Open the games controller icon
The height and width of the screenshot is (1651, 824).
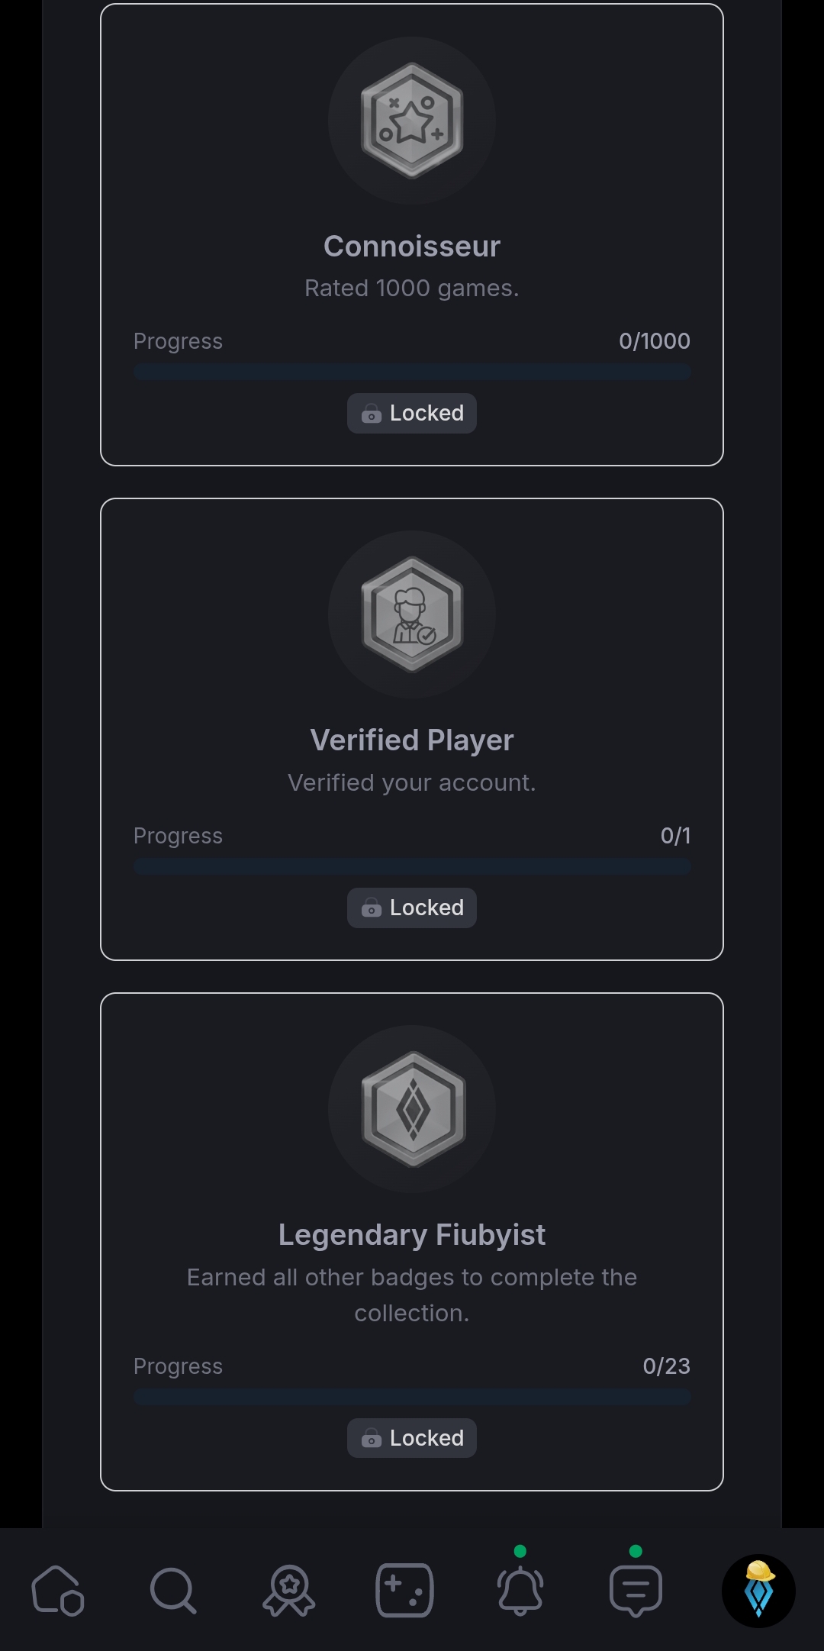(x=404, y=1591)
